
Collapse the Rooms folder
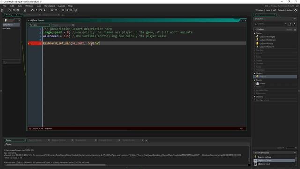click(x=254, y=80)
